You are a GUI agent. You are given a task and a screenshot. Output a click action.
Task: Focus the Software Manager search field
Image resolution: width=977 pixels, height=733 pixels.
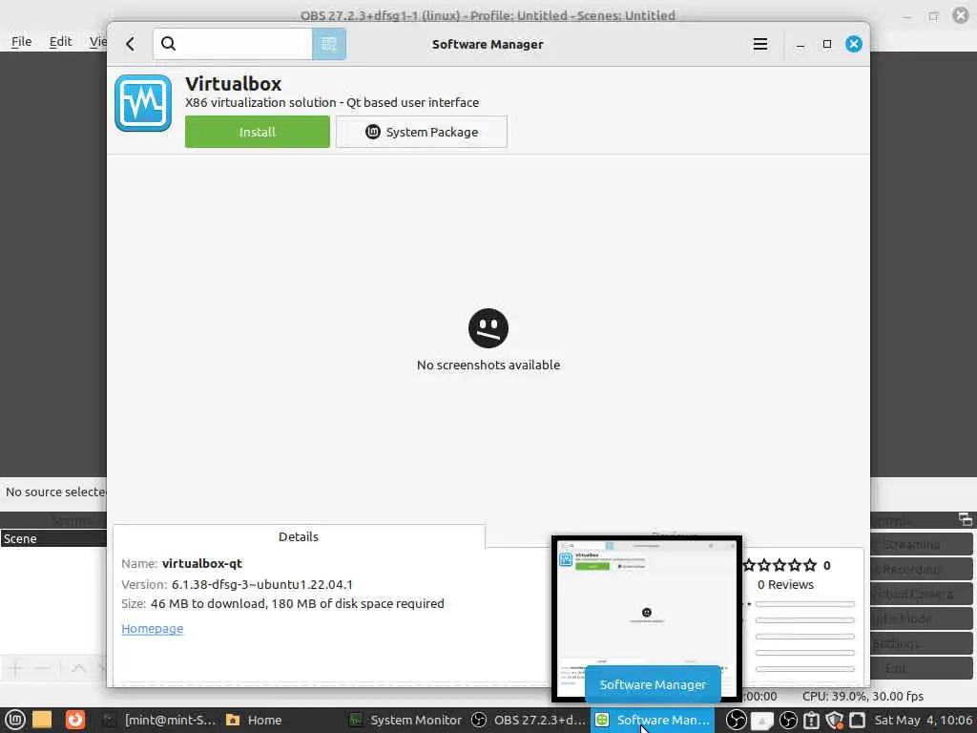(x=233, y=44)
